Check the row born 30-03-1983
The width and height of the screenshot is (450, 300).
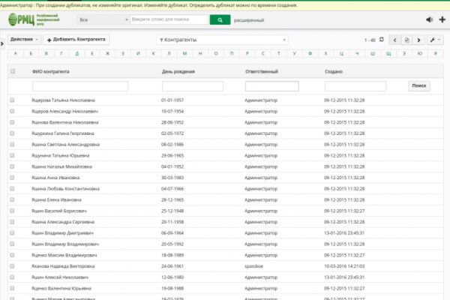12,178
